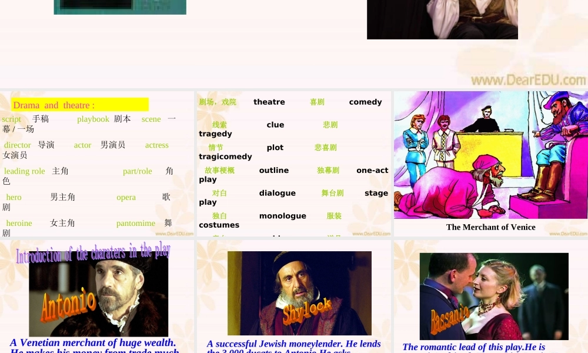Click 'A Venetian merchant of huge wealth.' text
Screen dimensions: 588x353
93,342
